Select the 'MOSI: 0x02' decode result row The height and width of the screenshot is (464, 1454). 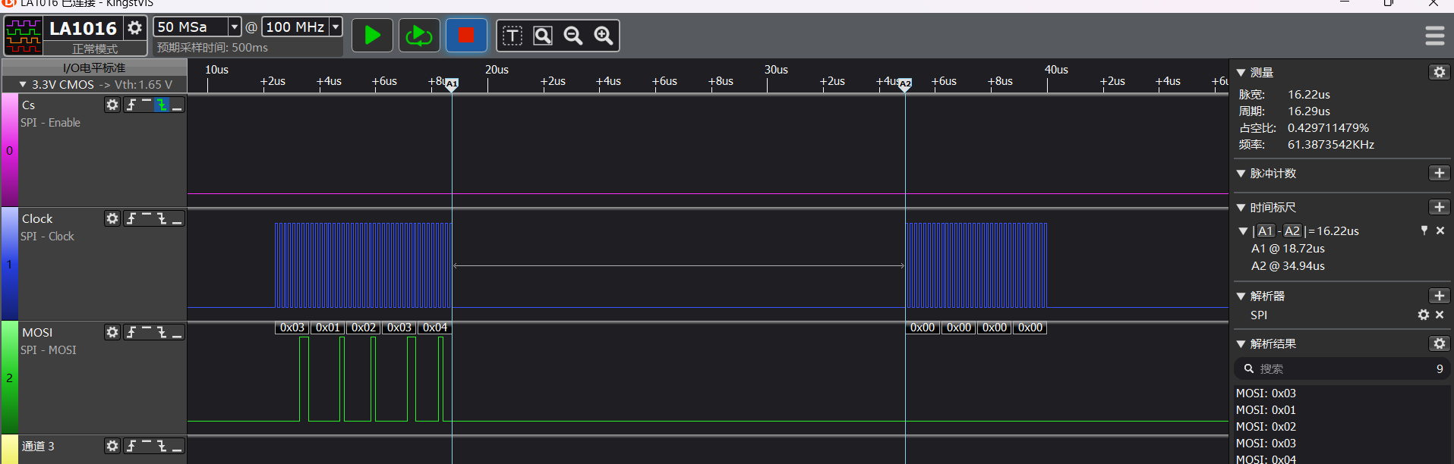[1342, 427]
